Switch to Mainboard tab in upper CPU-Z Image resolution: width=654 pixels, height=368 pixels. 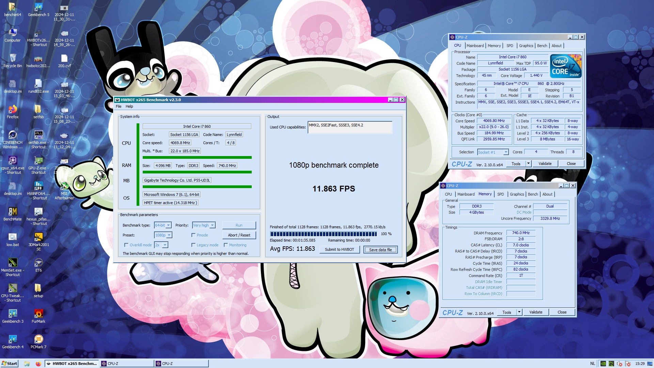point(475,46)
